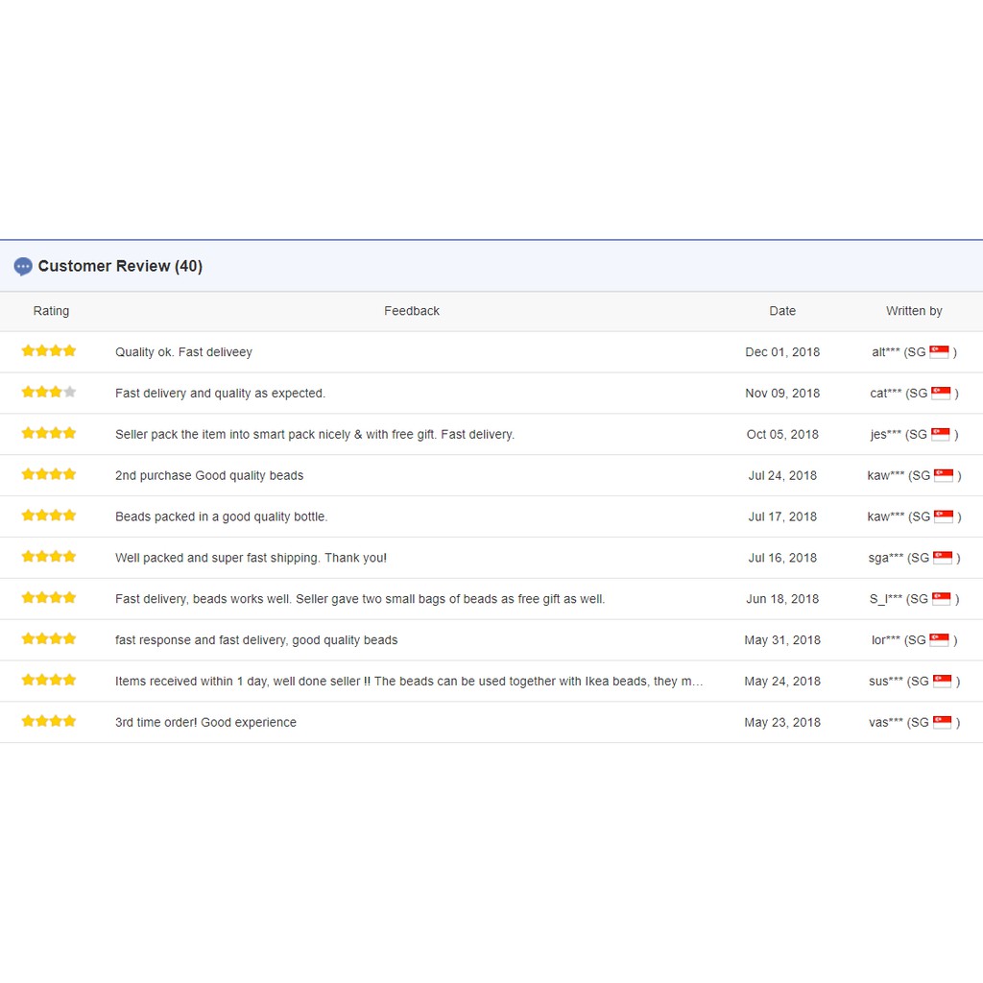The height and width of the screenshot is (983, 983).
Task: Click the Feedback column header
Action: tap(412, 311)
